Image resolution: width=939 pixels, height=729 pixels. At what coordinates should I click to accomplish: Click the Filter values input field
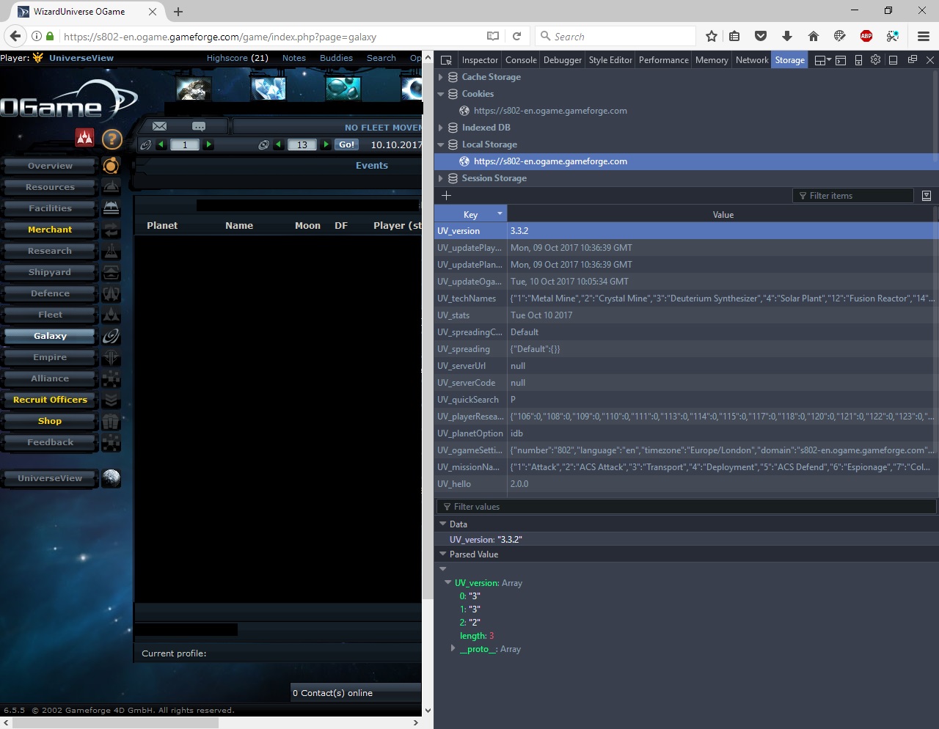(x=686, y=507)
